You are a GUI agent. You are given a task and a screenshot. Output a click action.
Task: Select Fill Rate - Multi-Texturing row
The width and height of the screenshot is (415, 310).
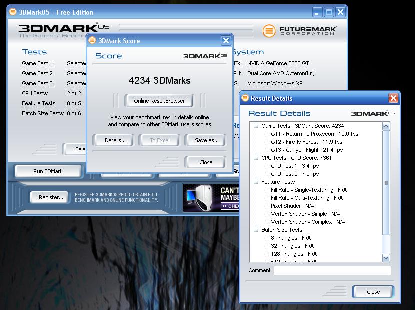tap(307, 198)
